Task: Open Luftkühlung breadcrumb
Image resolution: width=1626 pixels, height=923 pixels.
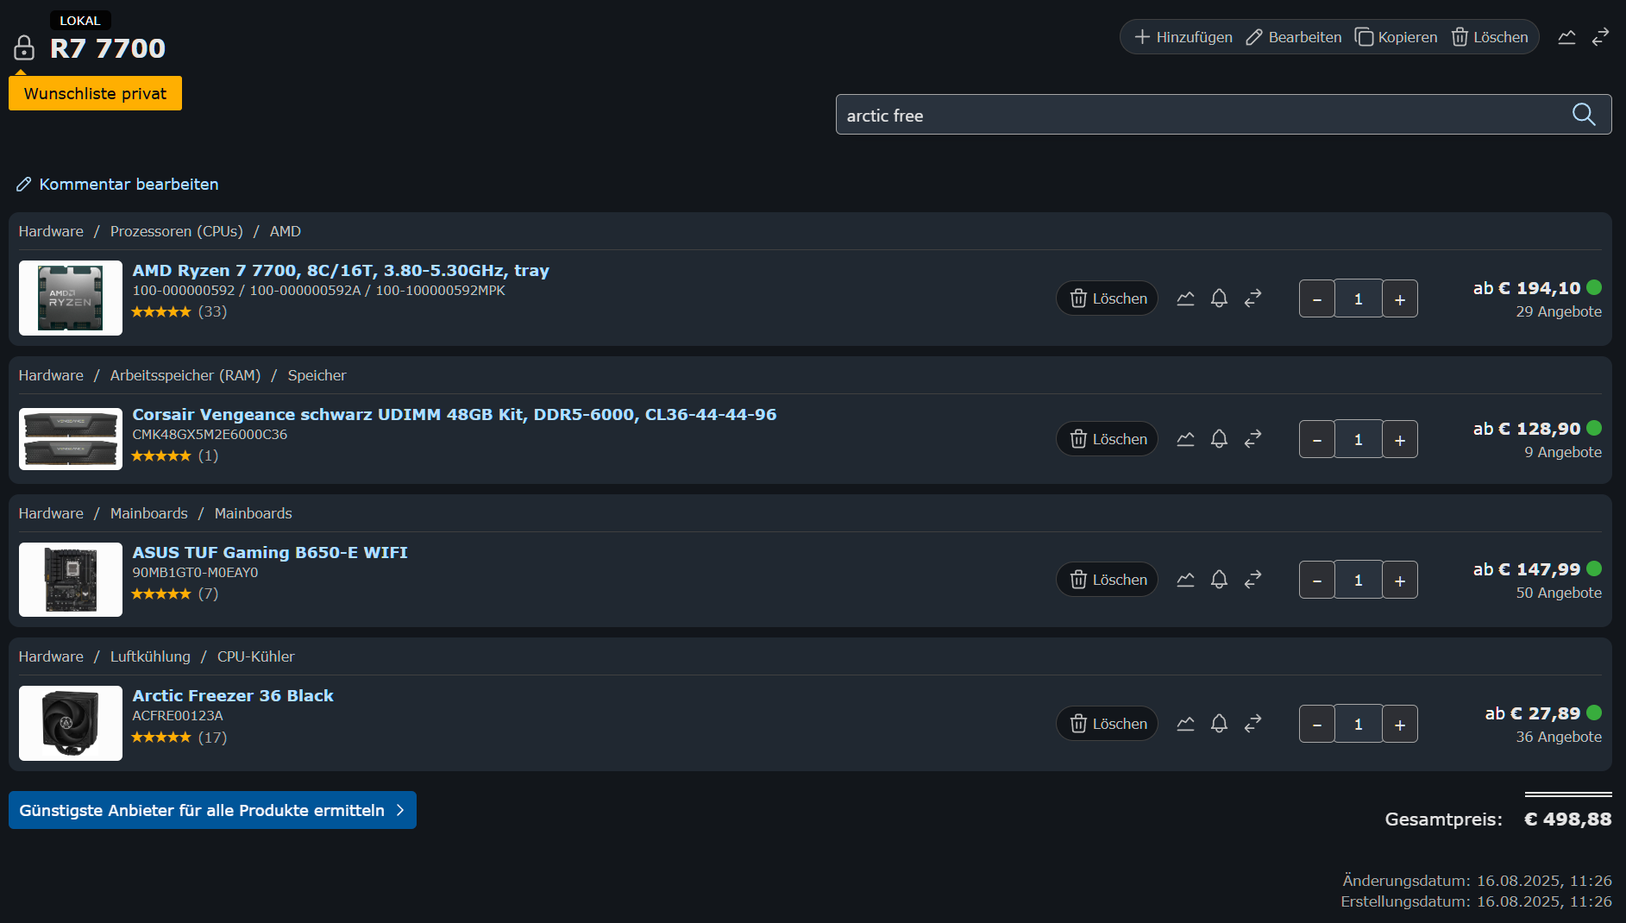Action: point(150,656)
